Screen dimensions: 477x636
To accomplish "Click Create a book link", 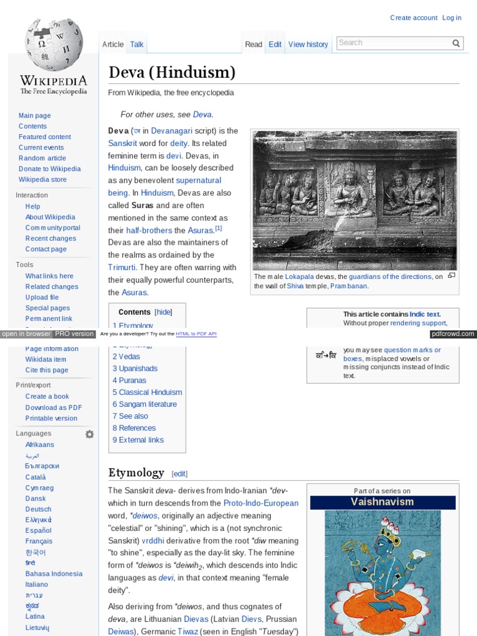I will pos(47,396).
